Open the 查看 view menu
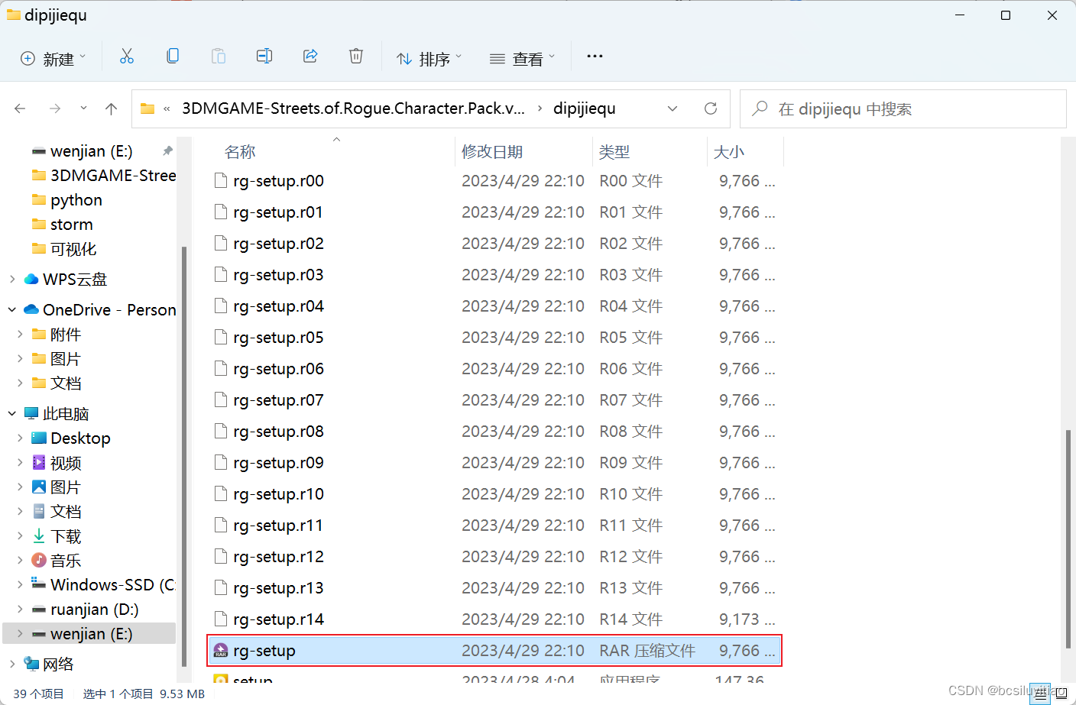The height and width of the screenshot is (705, 1076). click(523, 57)
